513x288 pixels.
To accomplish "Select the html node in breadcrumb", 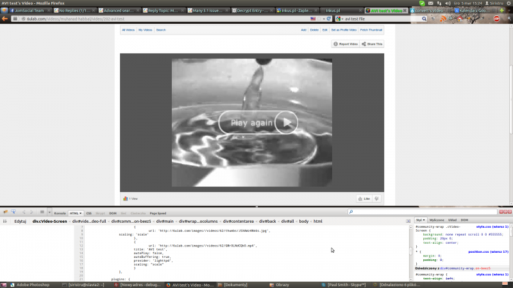I will 317,221.
